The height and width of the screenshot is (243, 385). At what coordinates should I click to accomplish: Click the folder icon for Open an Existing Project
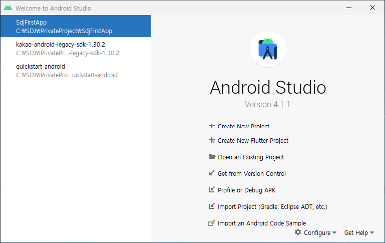(x=212, y=156)
